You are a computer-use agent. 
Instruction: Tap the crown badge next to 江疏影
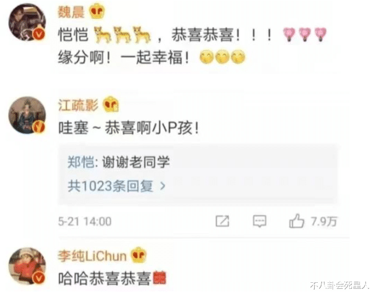(x=110, y=104)
